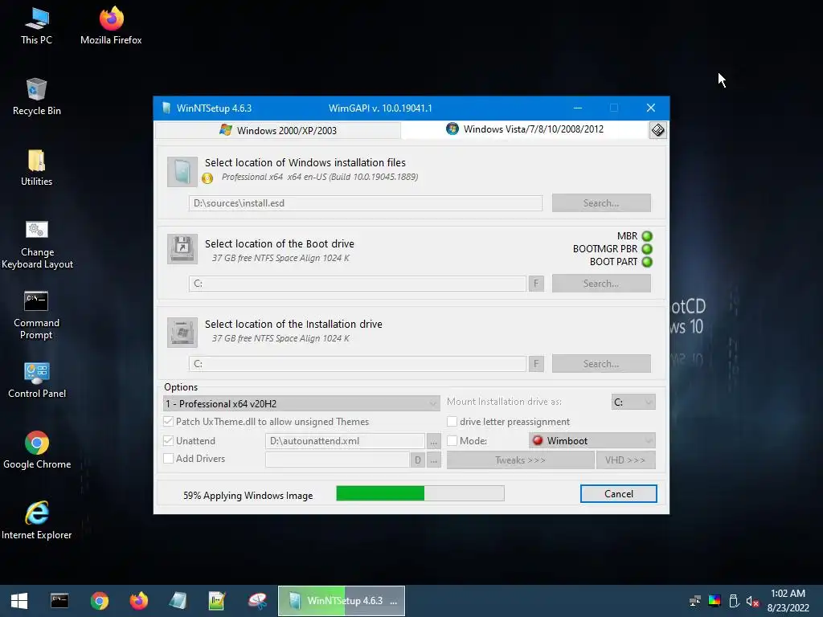
Task: Open the Wimboot mode dropdown
Action: [592, 441]
